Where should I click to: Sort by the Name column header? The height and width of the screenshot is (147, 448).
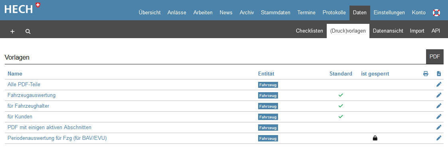point(15,74)
